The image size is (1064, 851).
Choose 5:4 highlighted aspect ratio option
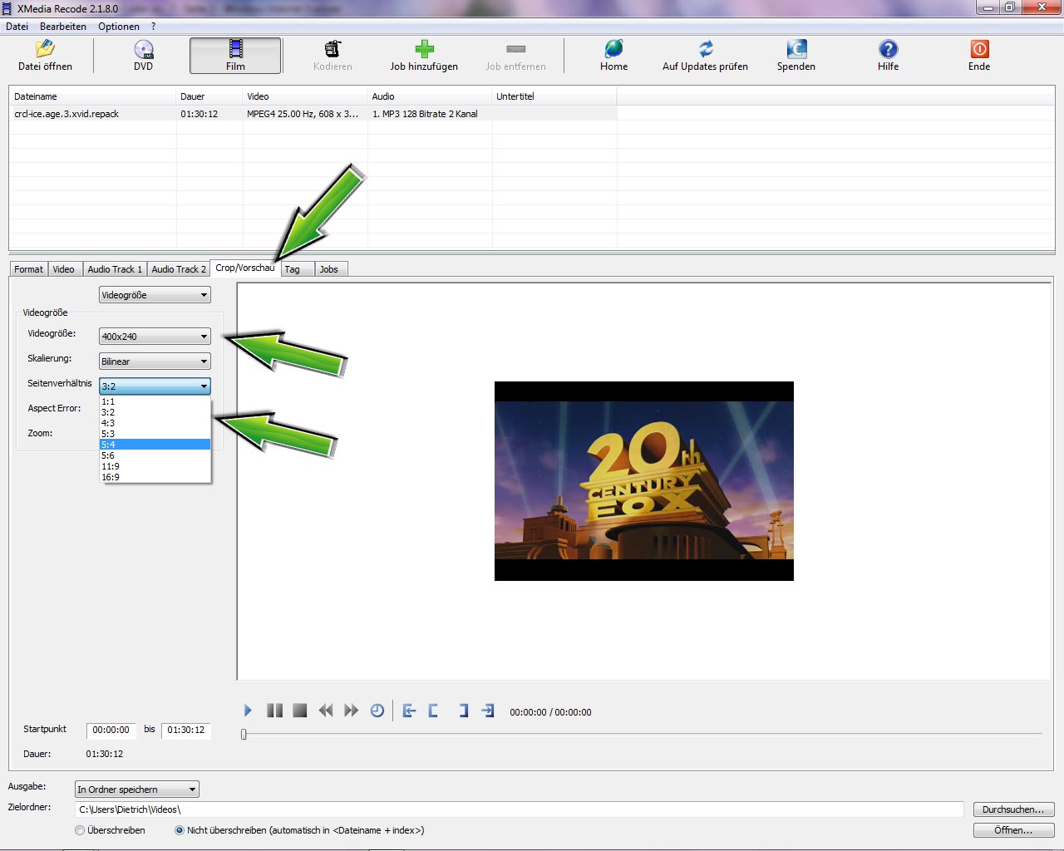[155, 445]
